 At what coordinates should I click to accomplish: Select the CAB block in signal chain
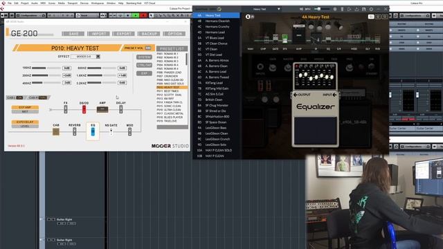[x=56, y=131]
